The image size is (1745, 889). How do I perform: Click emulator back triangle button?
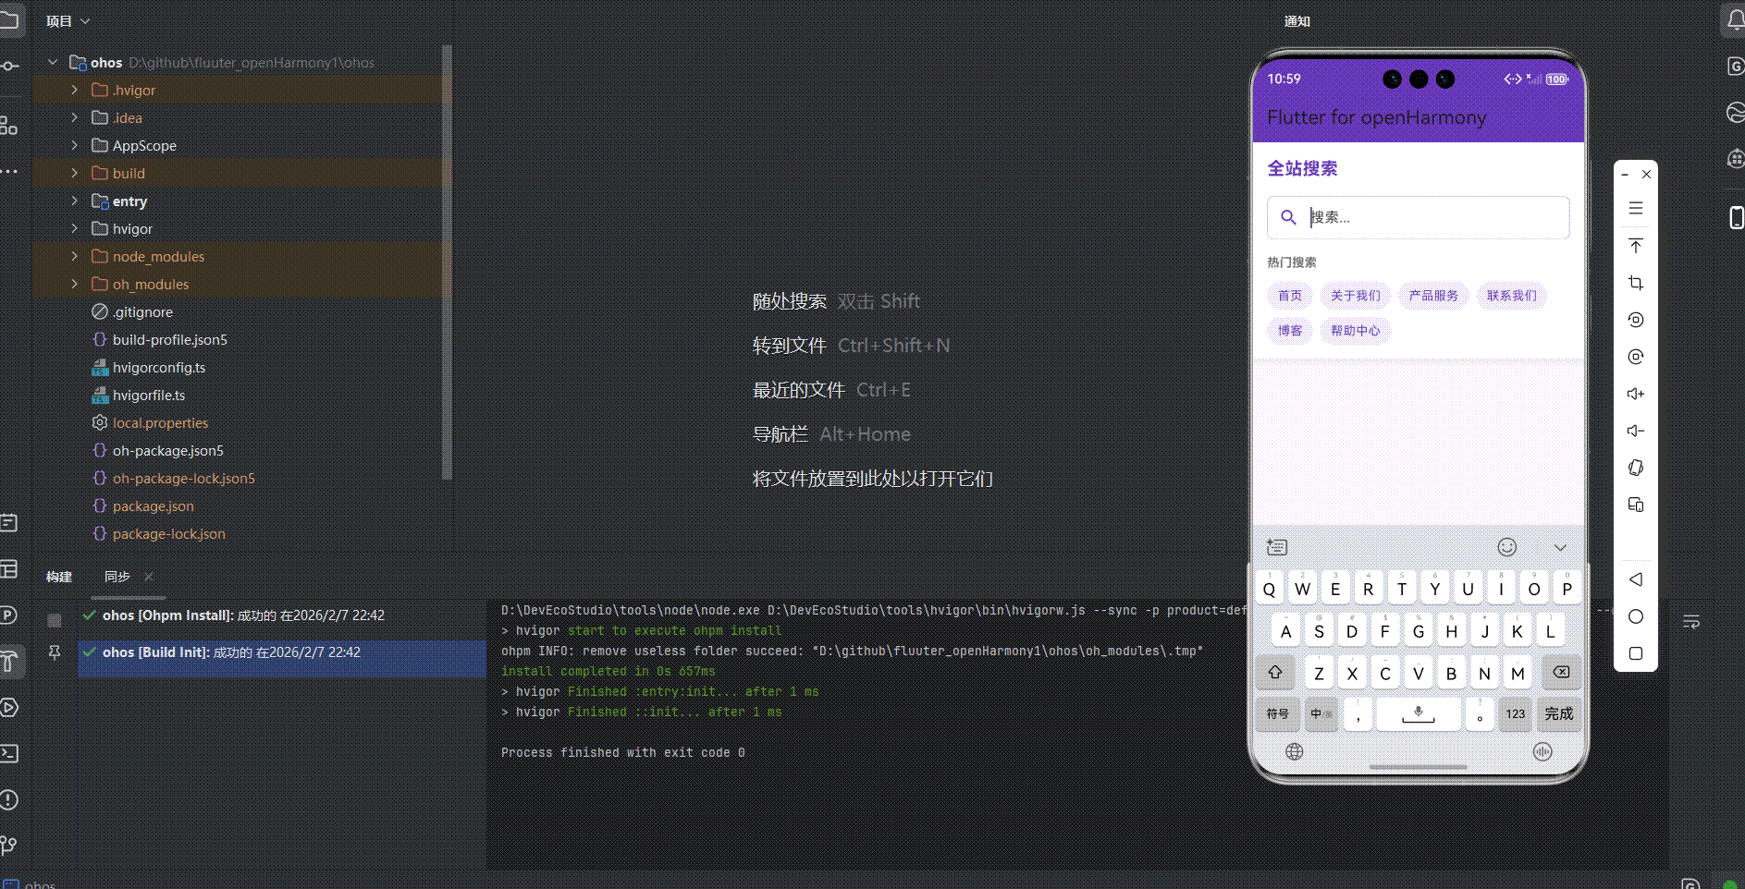tap(1636, 579)
